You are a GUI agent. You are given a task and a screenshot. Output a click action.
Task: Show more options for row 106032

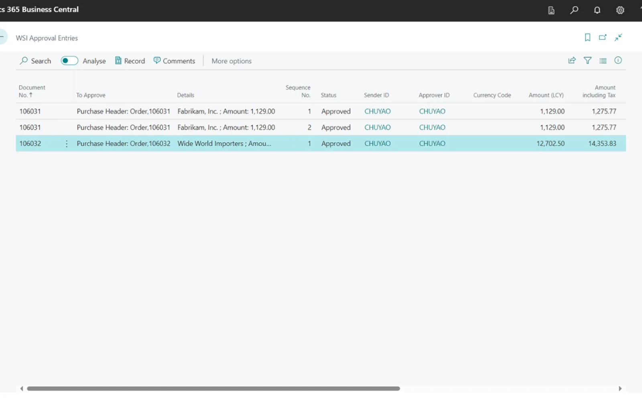point(67,144)
